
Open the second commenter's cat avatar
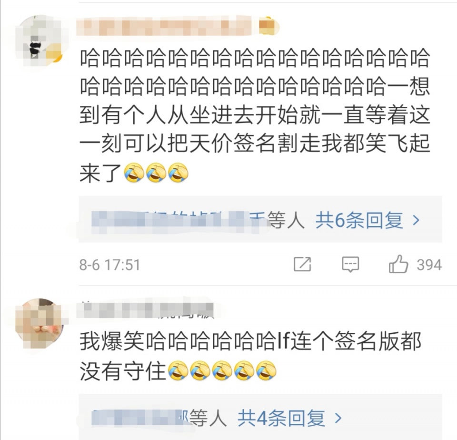40,323
